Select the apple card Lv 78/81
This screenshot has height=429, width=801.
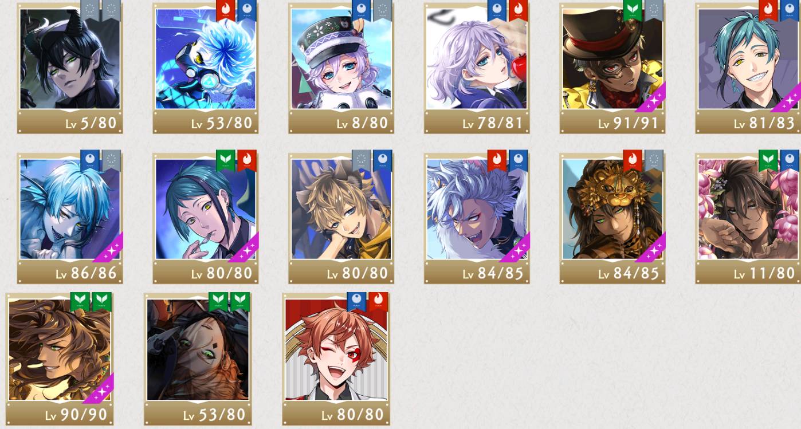[x=477, y=68]
